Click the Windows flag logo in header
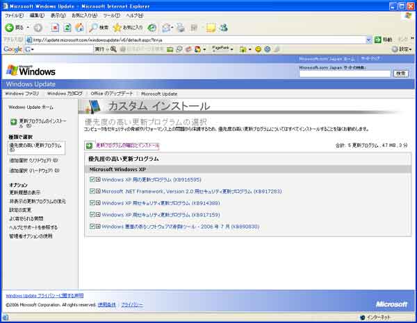The width and height of the screenshot is (417, 323). tap(12, 71)
